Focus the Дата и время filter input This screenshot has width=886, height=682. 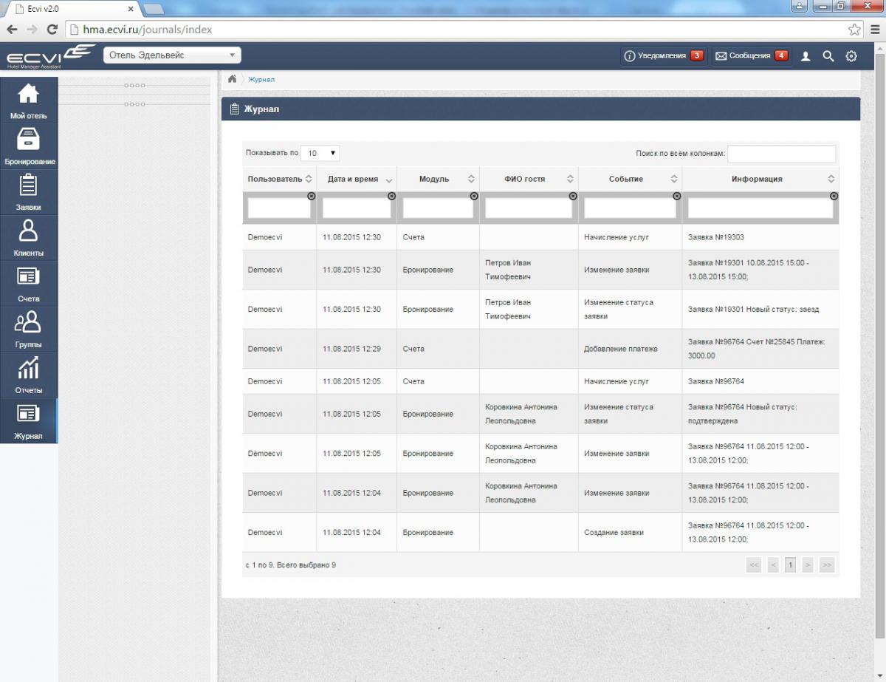pos(357,208)
